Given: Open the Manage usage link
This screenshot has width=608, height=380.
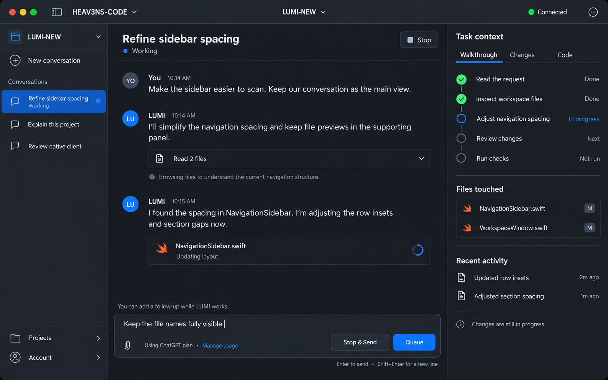Looking at the screenshot, I should tap(220, 346).
